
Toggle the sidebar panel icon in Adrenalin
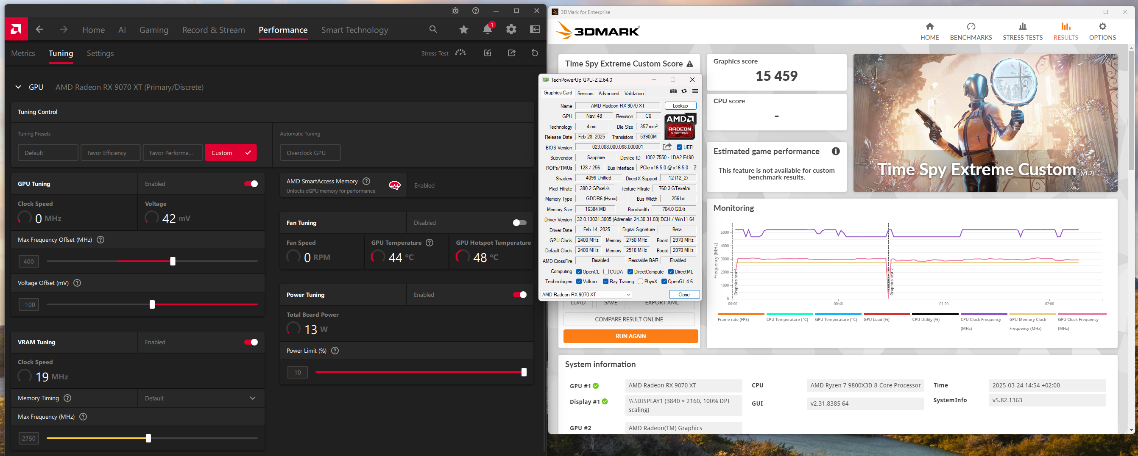tap(535, 29)
